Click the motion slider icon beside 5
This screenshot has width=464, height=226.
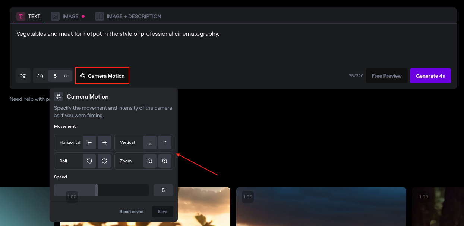tap(66, 76)
